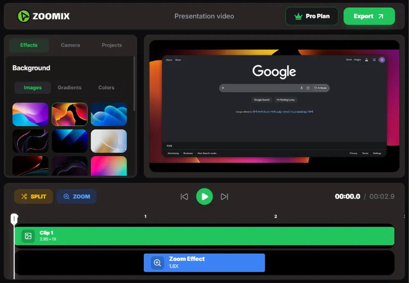Click the Background heading
The width and height of the screenshot is (409, 283).
point(31,68)
